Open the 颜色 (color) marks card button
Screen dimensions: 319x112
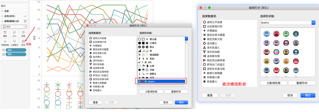[5, 34]
